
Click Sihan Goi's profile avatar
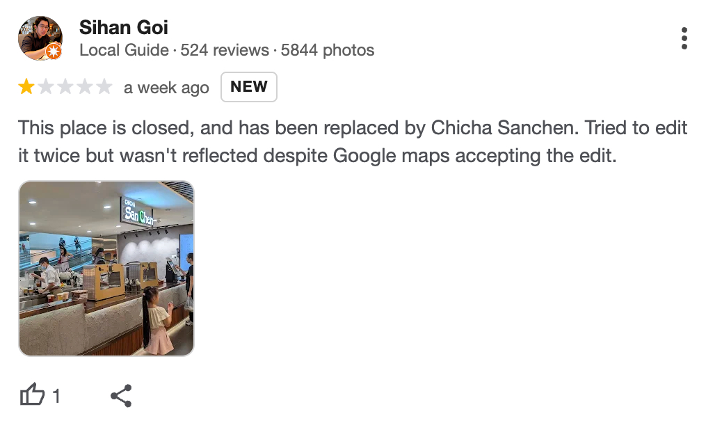tap(40, 37)
